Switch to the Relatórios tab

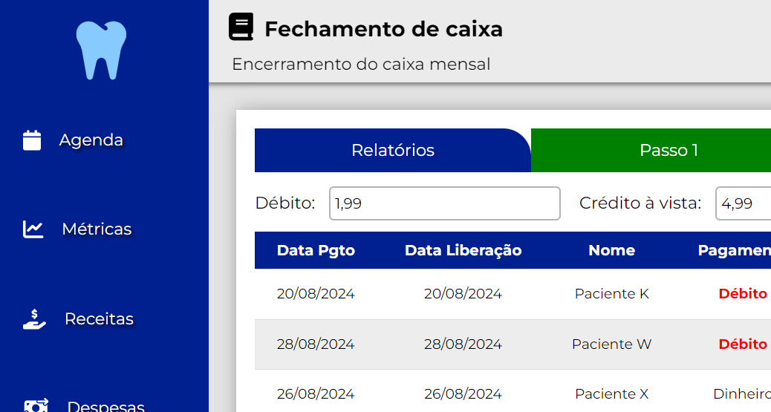[x=392, y=151]
